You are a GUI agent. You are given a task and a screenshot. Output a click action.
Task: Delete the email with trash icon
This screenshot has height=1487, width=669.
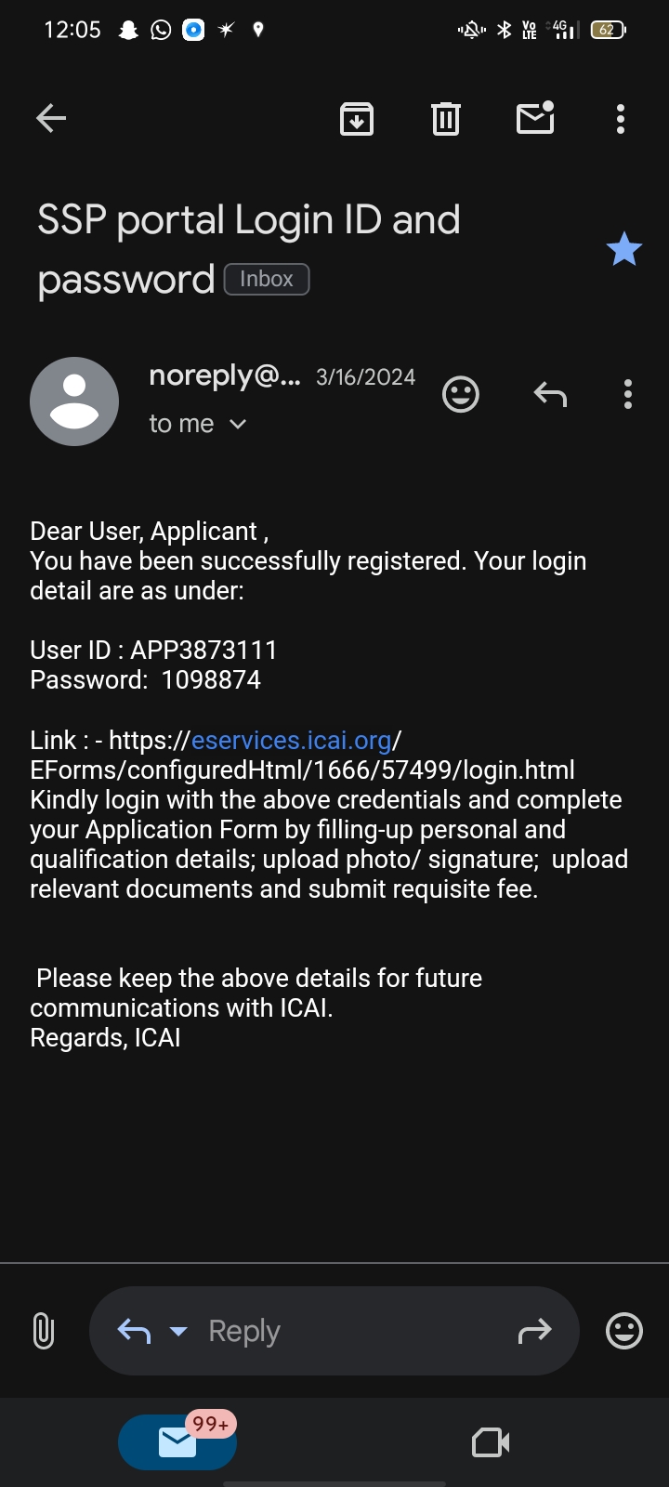pos(446,119)
